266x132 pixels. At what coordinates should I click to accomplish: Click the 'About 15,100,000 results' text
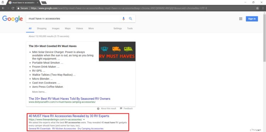(49, 36)
